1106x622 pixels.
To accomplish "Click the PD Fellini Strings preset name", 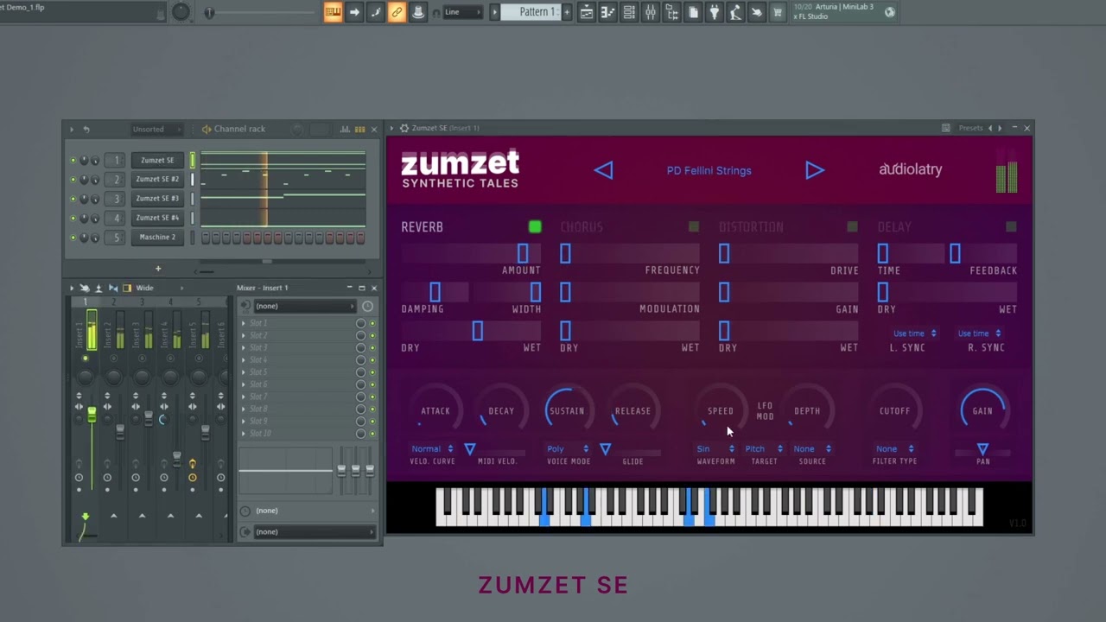I will tap(709, 170).
